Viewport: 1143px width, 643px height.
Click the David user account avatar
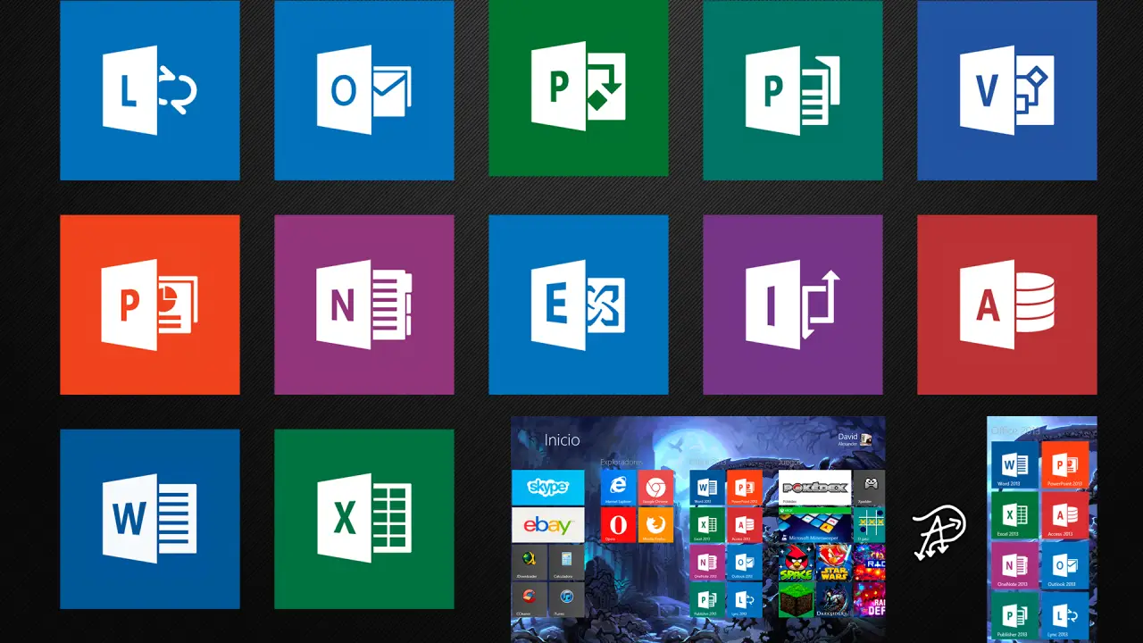click(865, 438)
